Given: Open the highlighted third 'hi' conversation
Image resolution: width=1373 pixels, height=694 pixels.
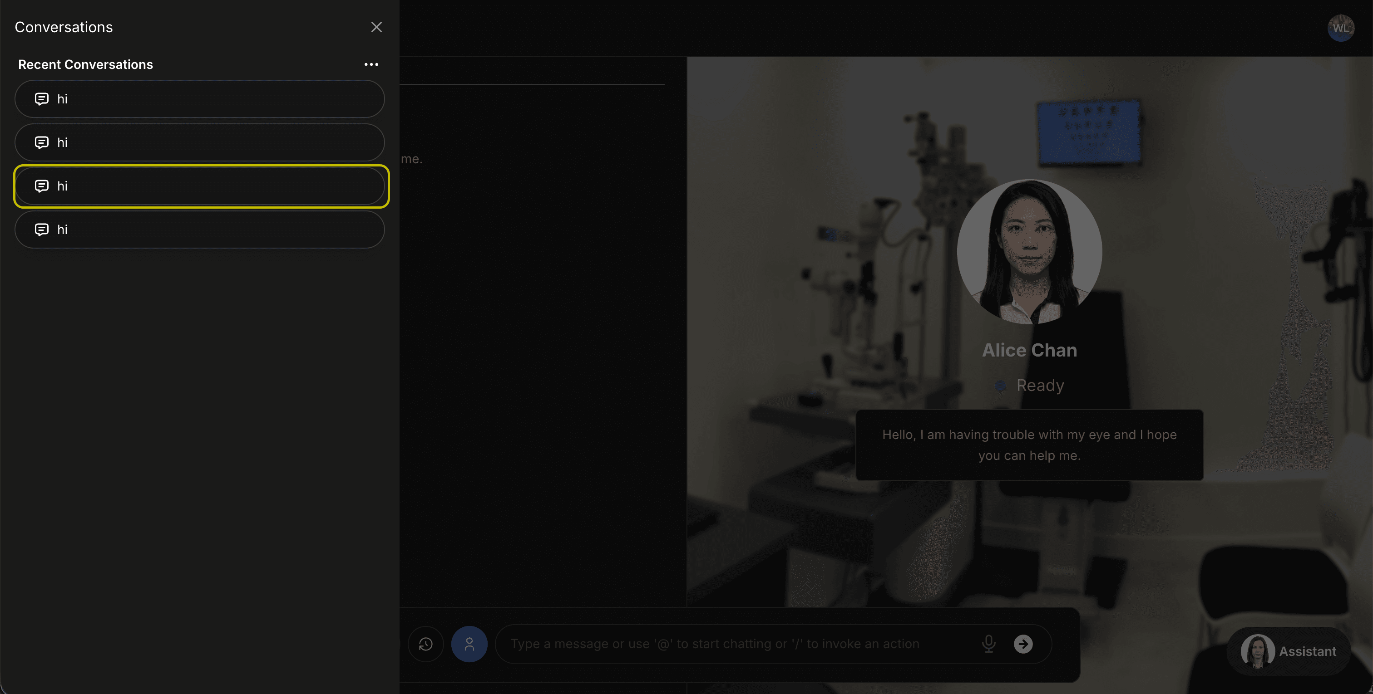Looking at the screenshot, I should click(199, 186).
